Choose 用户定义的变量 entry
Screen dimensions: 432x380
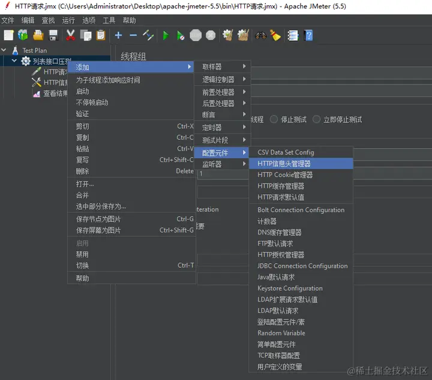(301, 367)
